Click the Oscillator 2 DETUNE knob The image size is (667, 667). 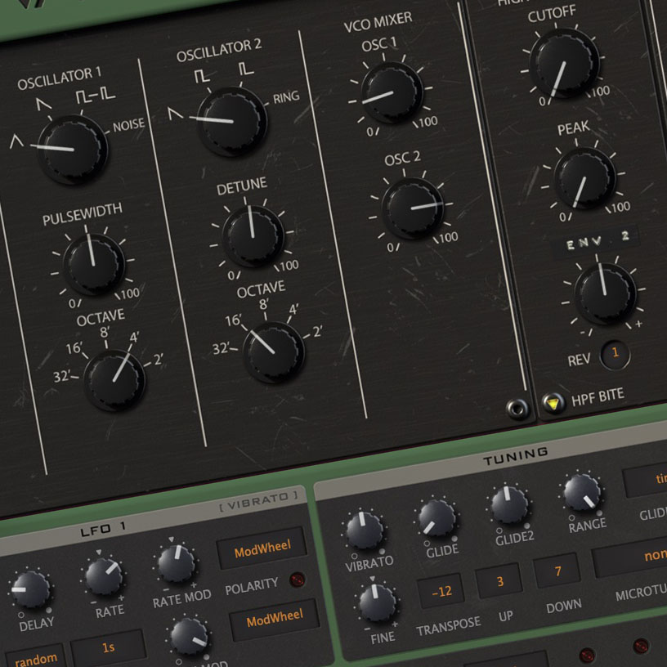coord(253,236)
